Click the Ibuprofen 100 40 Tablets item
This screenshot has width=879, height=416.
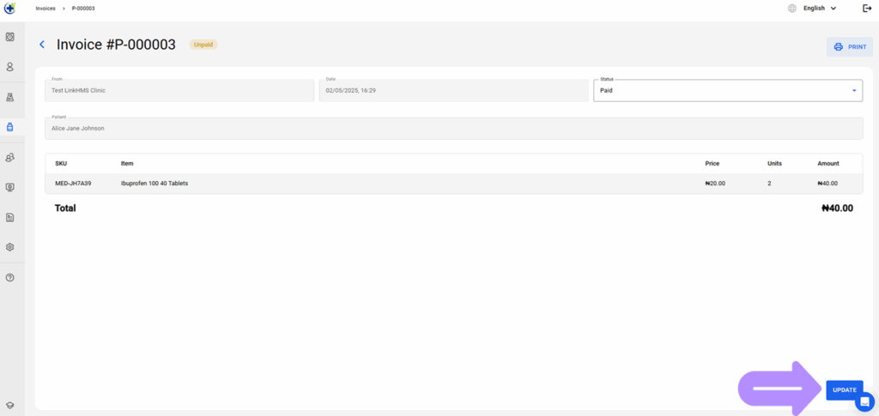155,183
